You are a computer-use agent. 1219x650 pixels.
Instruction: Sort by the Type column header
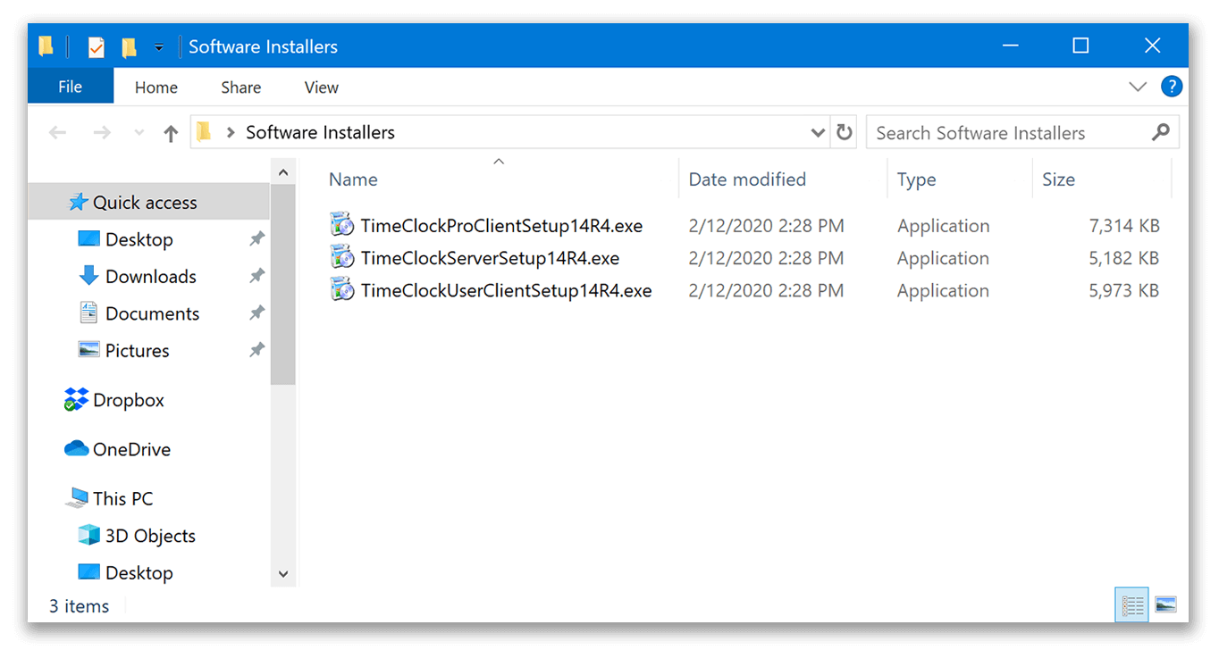point(917,179)
